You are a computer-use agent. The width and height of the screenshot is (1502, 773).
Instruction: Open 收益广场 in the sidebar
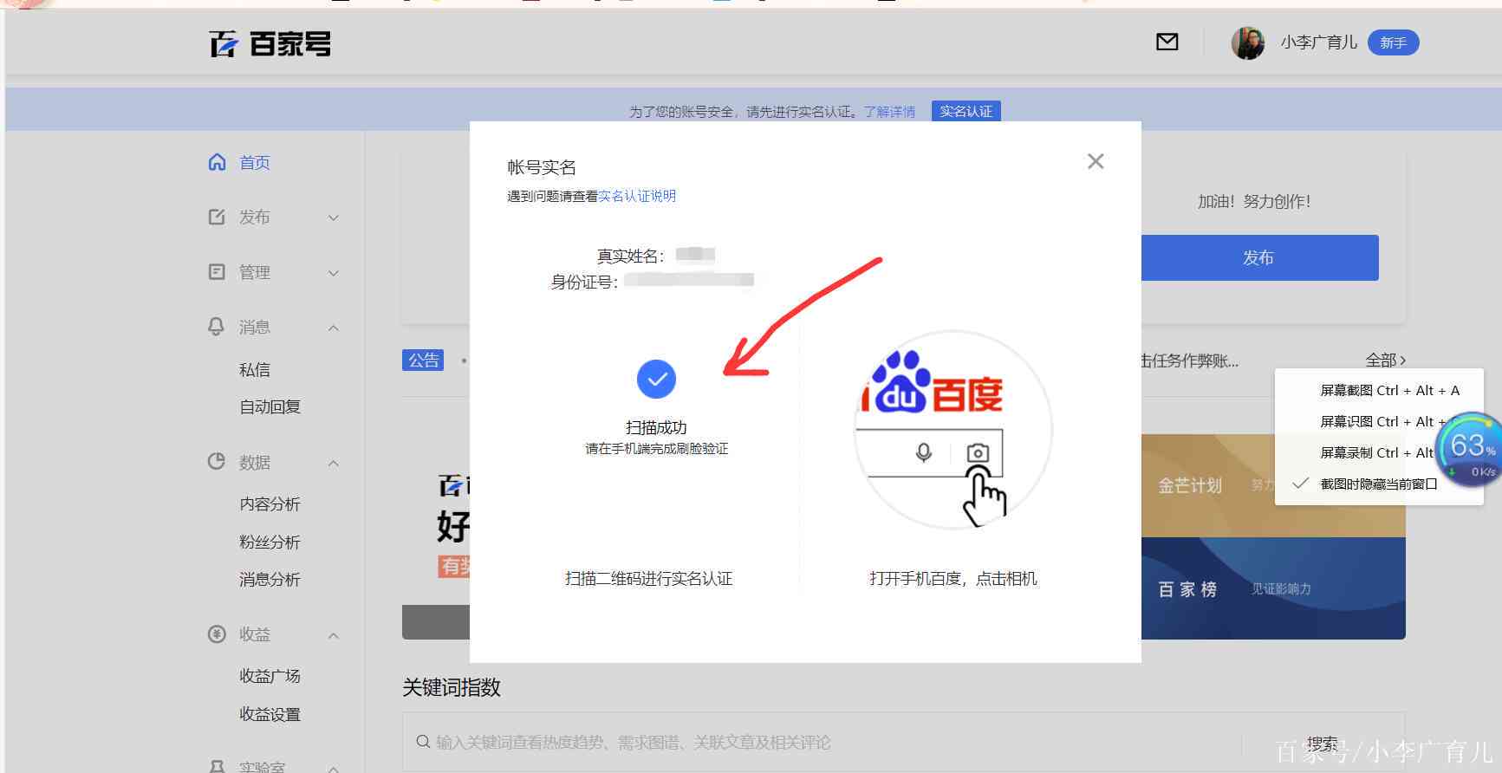(270, 675)
